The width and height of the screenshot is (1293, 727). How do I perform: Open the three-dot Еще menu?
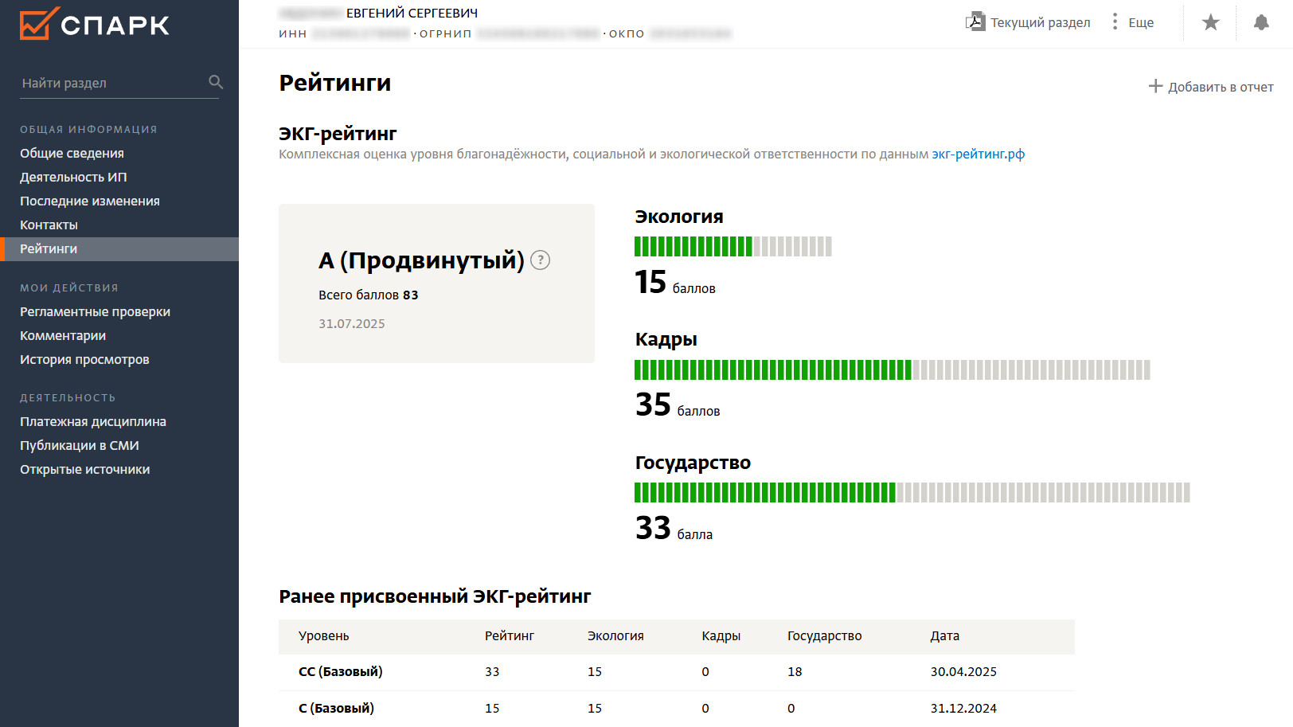tap(1115, 22)
